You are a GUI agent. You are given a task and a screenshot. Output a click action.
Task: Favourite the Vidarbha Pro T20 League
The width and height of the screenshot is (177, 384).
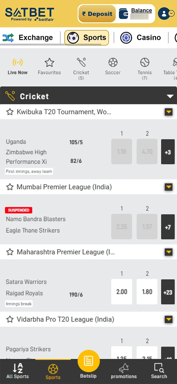point(10,319)
